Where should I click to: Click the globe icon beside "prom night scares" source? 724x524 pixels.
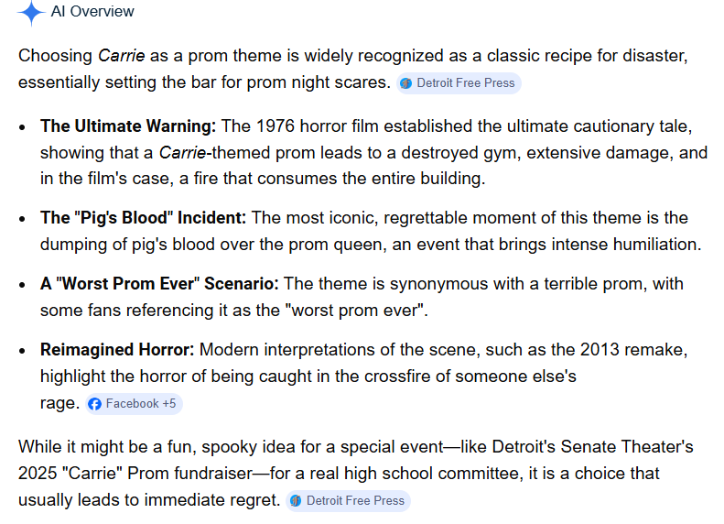[x=406, y=83]
